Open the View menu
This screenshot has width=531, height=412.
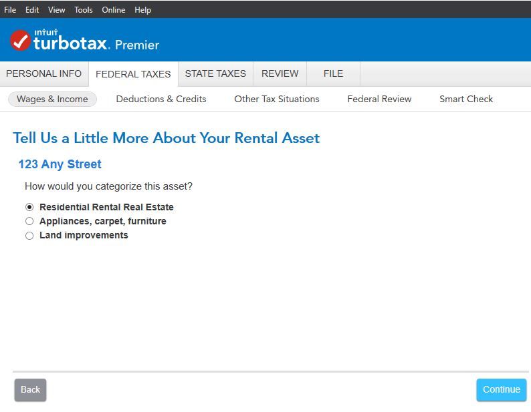[56, 10]
